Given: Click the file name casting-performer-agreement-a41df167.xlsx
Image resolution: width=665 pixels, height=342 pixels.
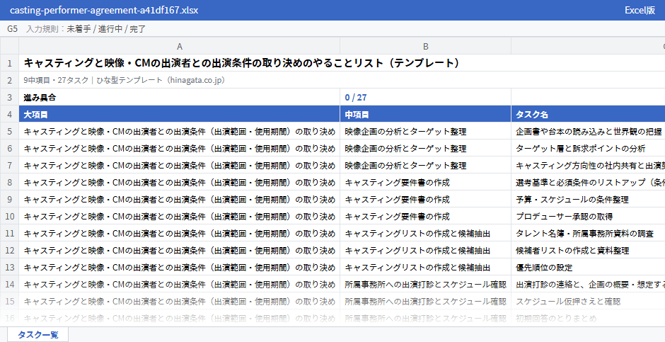Looking at the screenshot, I should point(104,10).
